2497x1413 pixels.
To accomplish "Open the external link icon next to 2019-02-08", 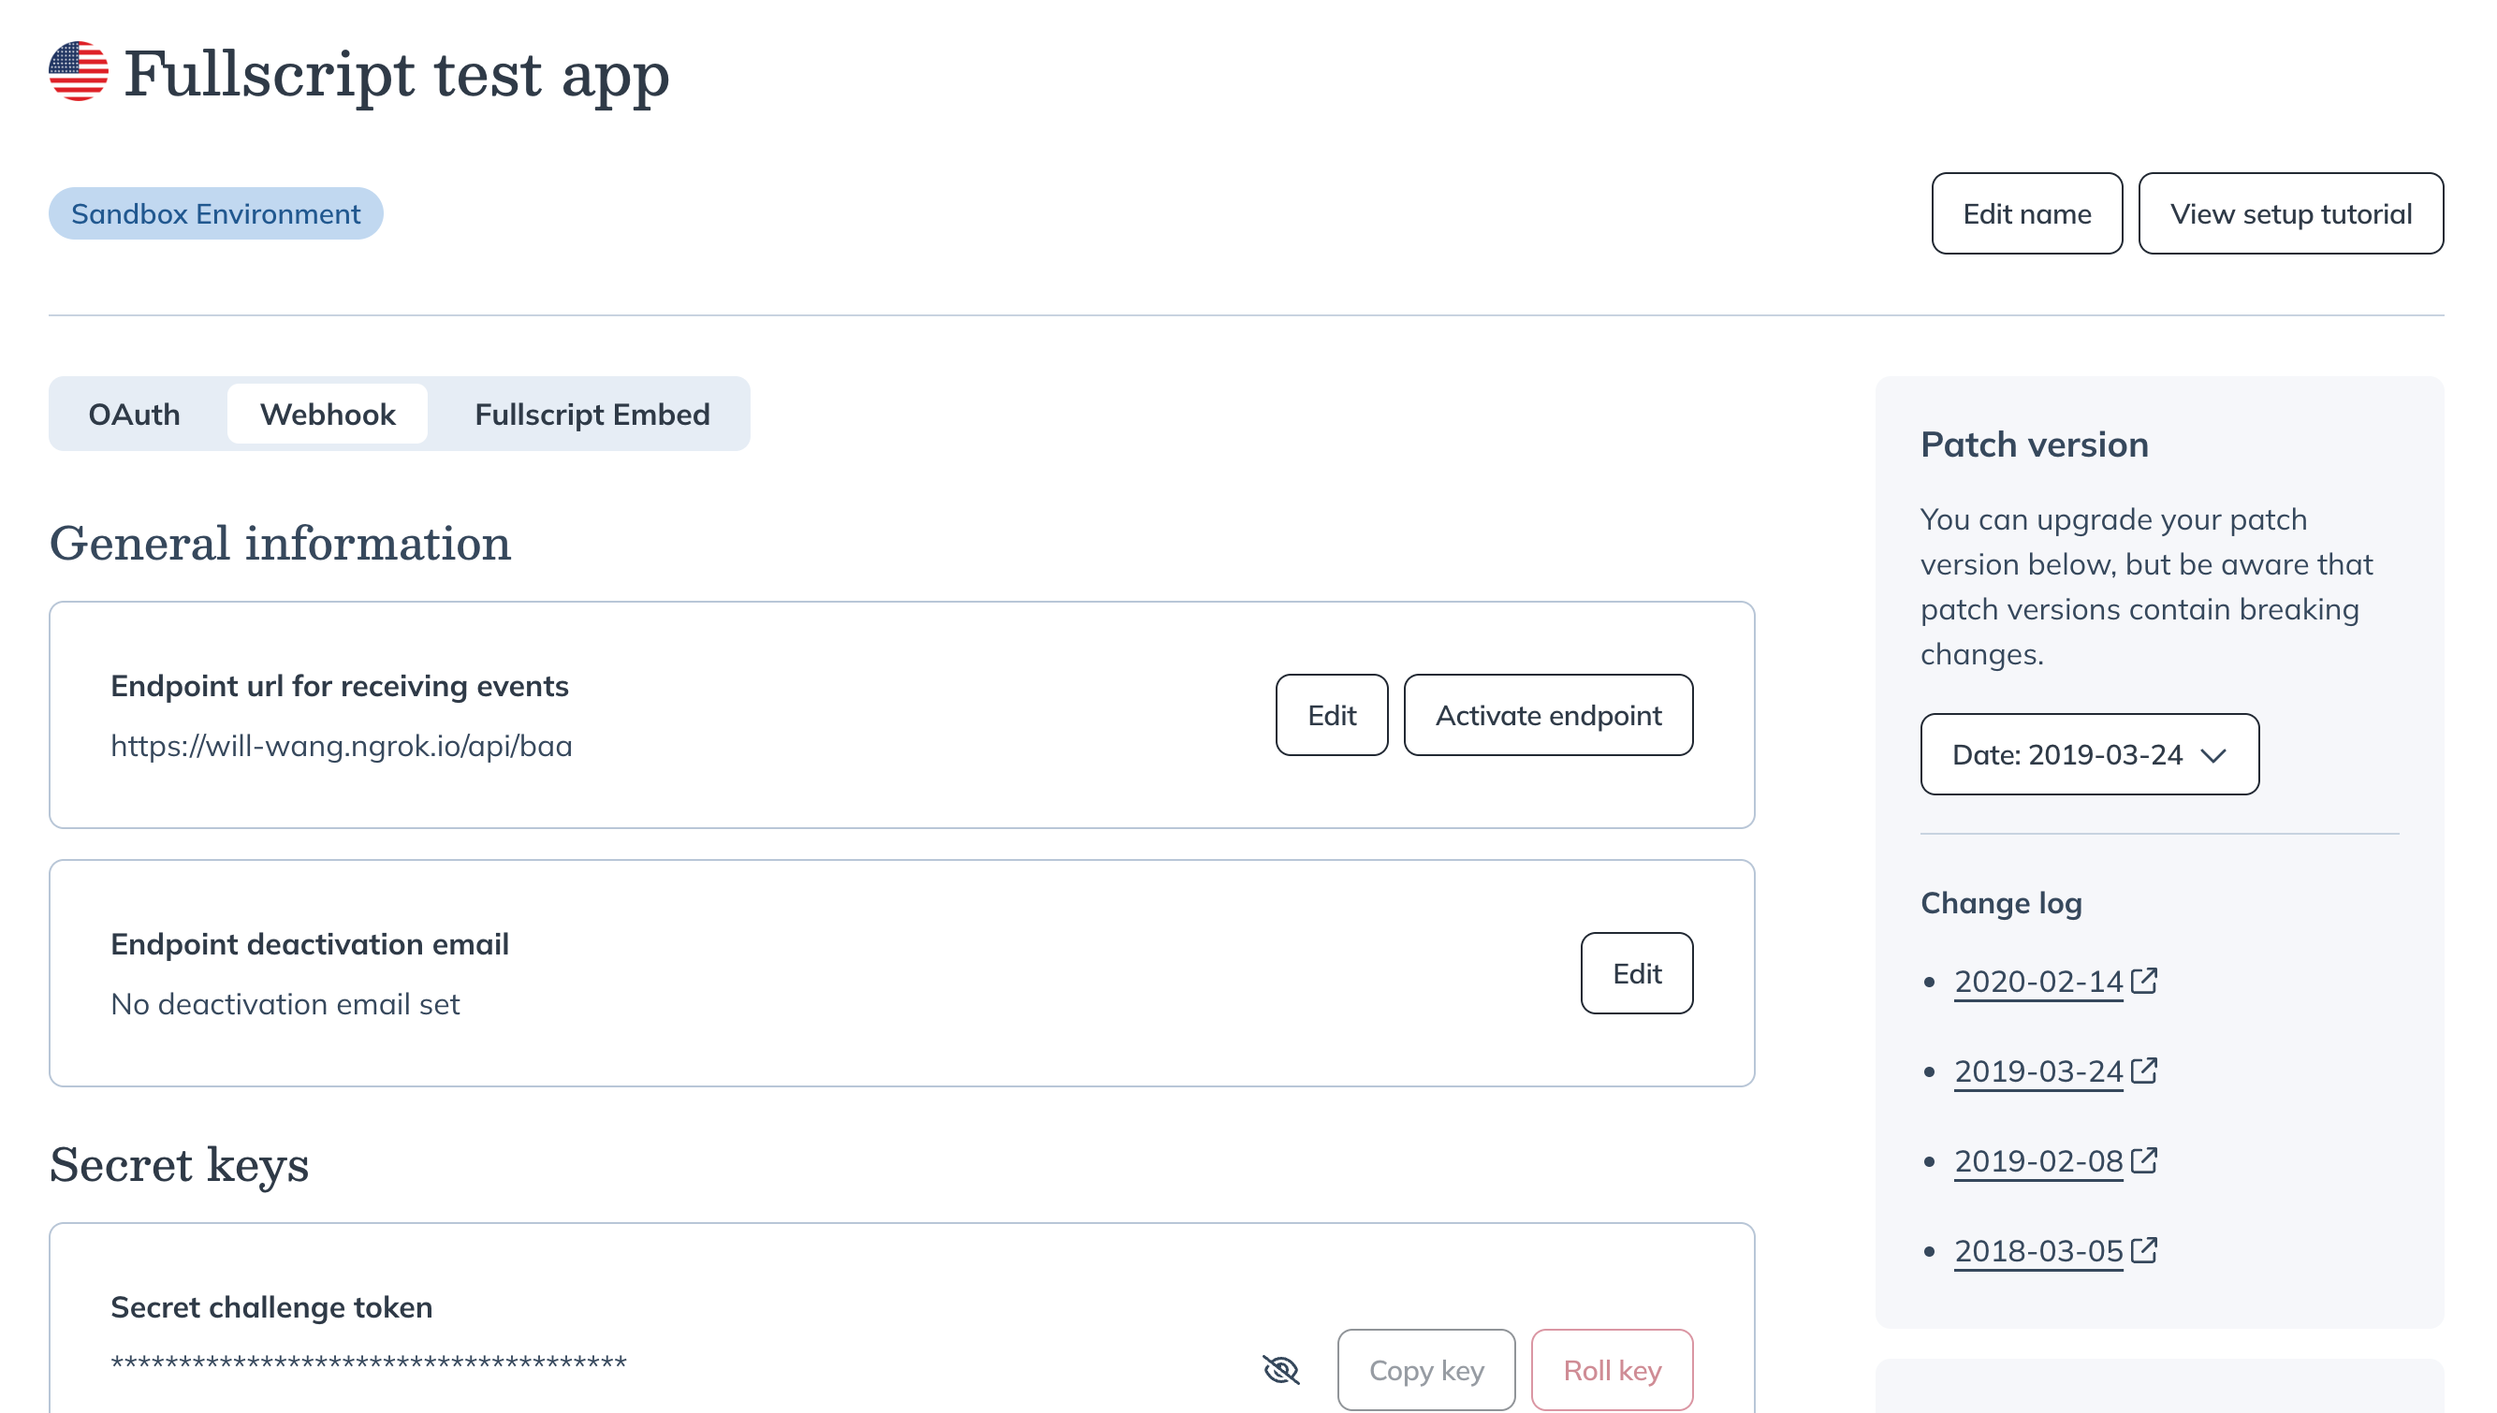I will click(2144, 1159).
